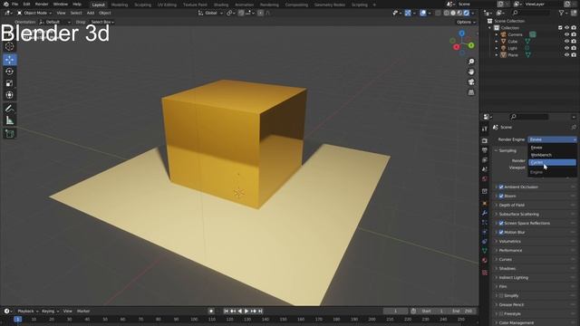Image resolution: width=580 pixels, height=326 pixels.
Task: Toggle camera view icon in viewport
Action: click(x=471, y=82)
